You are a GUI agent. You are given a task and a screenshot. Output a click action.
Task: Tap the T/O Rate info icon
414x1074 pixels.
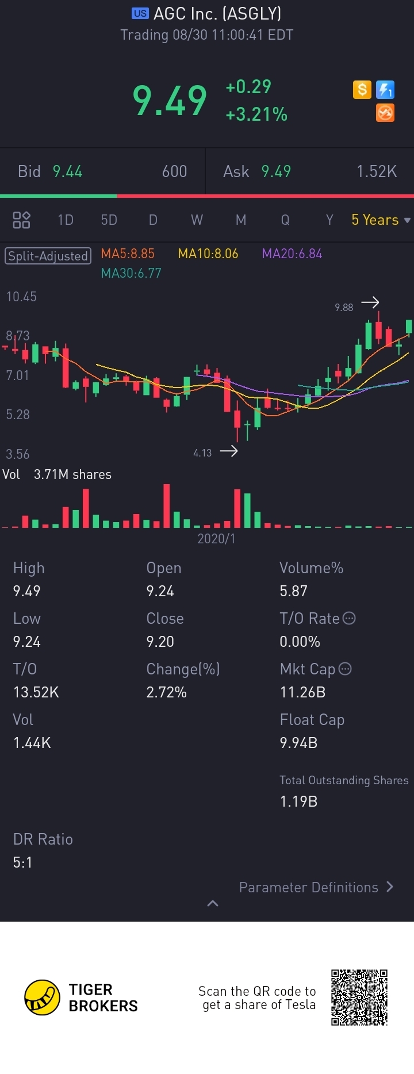click(x=349, y=618)
